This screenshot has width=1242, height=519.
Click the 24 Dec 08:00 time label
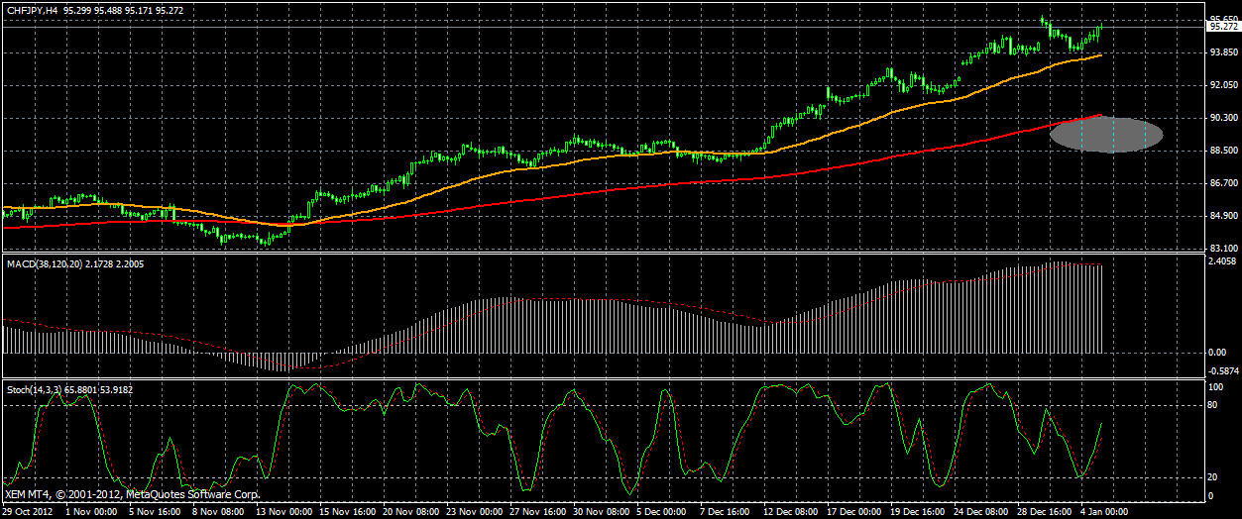click(981, 512)
